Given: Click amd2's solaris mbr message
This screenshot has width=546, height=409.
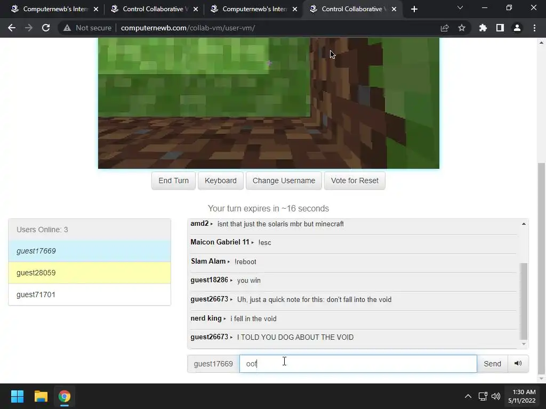Looking at the screenshot, I should 280,224.
